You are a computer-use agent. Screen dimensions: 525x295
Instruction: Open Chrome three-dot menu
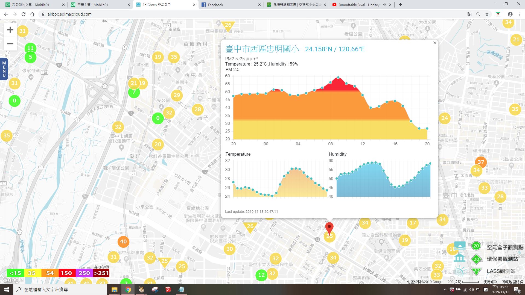pyautogui.click(x=519, y=14)
